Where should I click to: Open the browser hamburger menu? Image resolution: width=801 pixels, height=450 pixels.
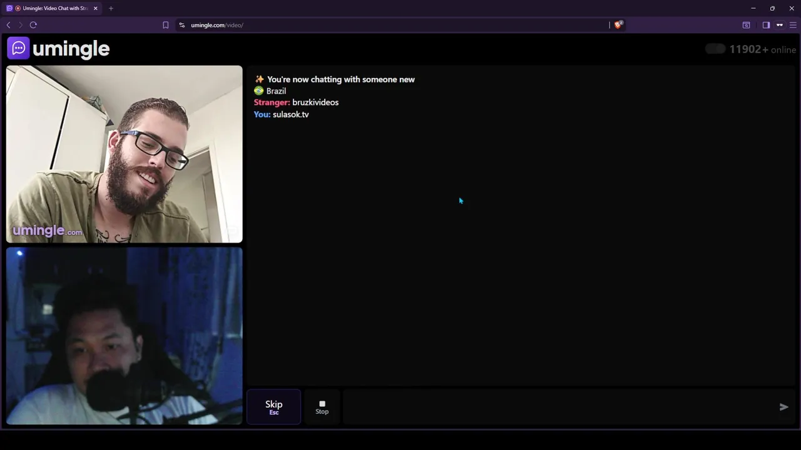pos(793,25)
